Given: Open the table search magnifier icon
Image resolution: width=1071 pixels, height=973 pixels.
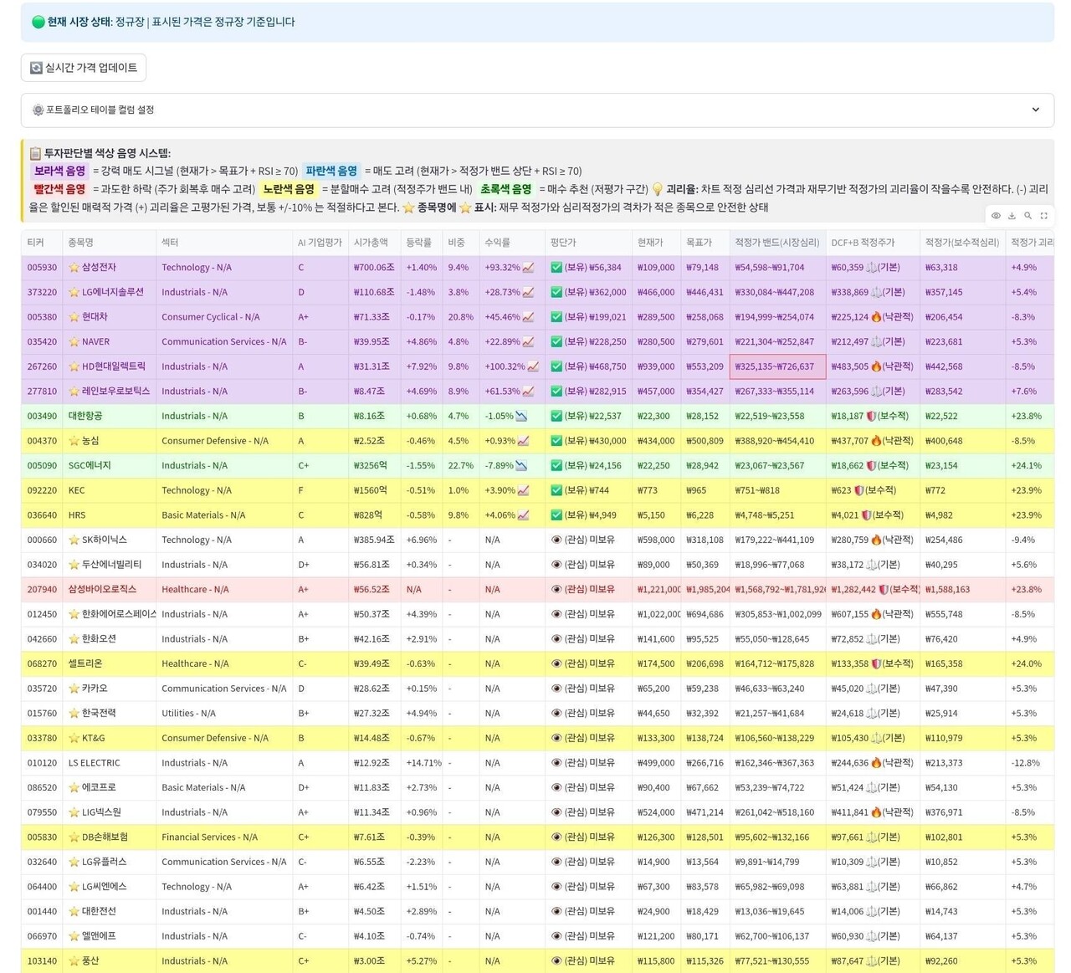Looking at the screenshot, I should click(1027, 216).
